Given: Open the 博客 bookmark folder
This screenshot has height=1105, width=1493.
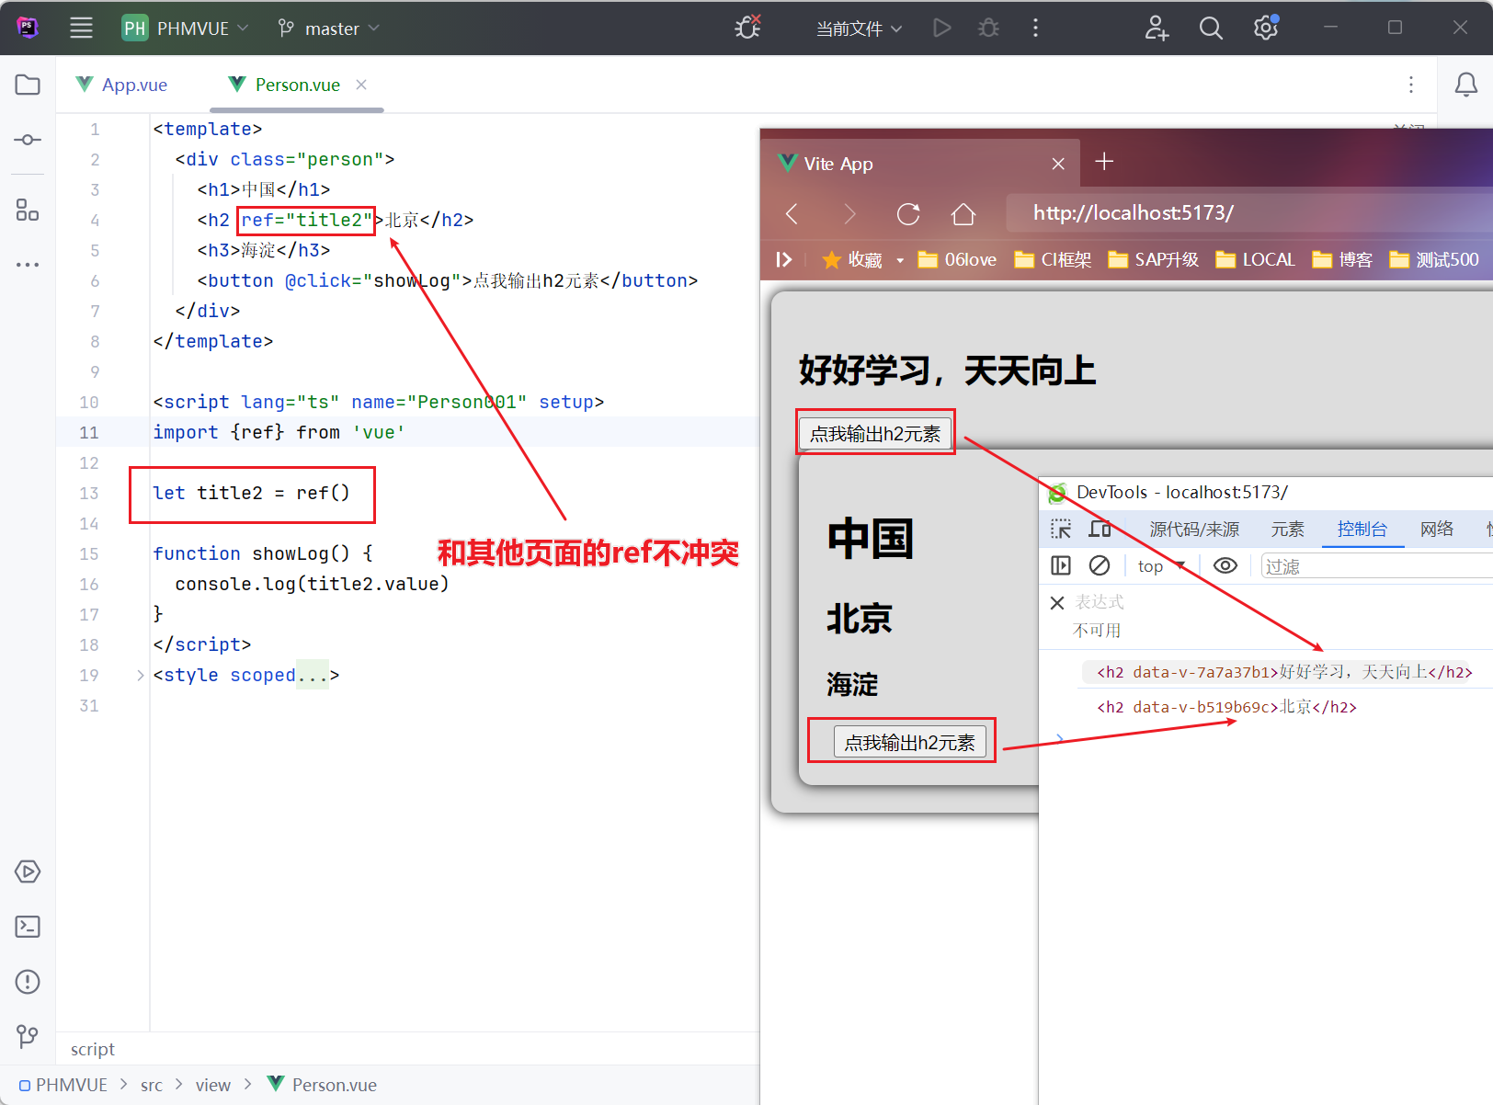Looking at the screenshot, I should pyautogui.click(x=1342, y=260).
